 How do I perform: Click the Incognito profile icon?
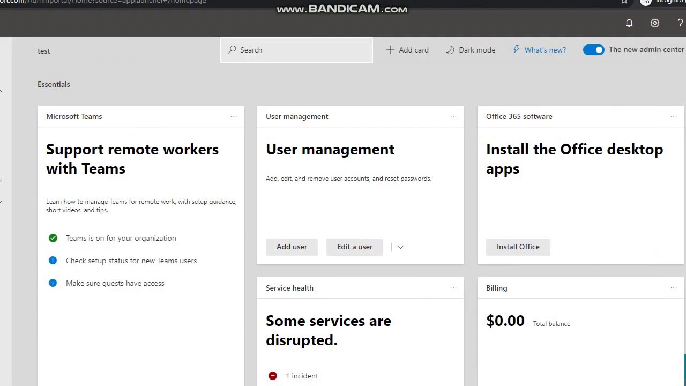[x=646, y=2]
